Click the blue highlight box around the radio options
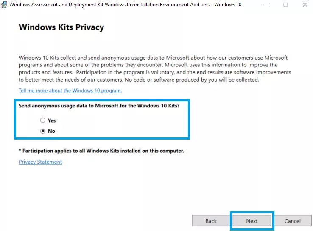Image resolution: width=313 pixels, height=231 pixels. click(102, 100)
